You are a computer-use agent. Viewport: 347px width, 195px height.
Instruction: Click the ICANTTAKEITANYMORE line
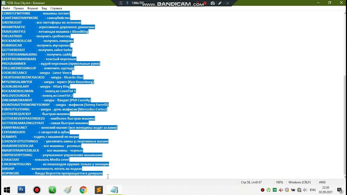point(36,18)
